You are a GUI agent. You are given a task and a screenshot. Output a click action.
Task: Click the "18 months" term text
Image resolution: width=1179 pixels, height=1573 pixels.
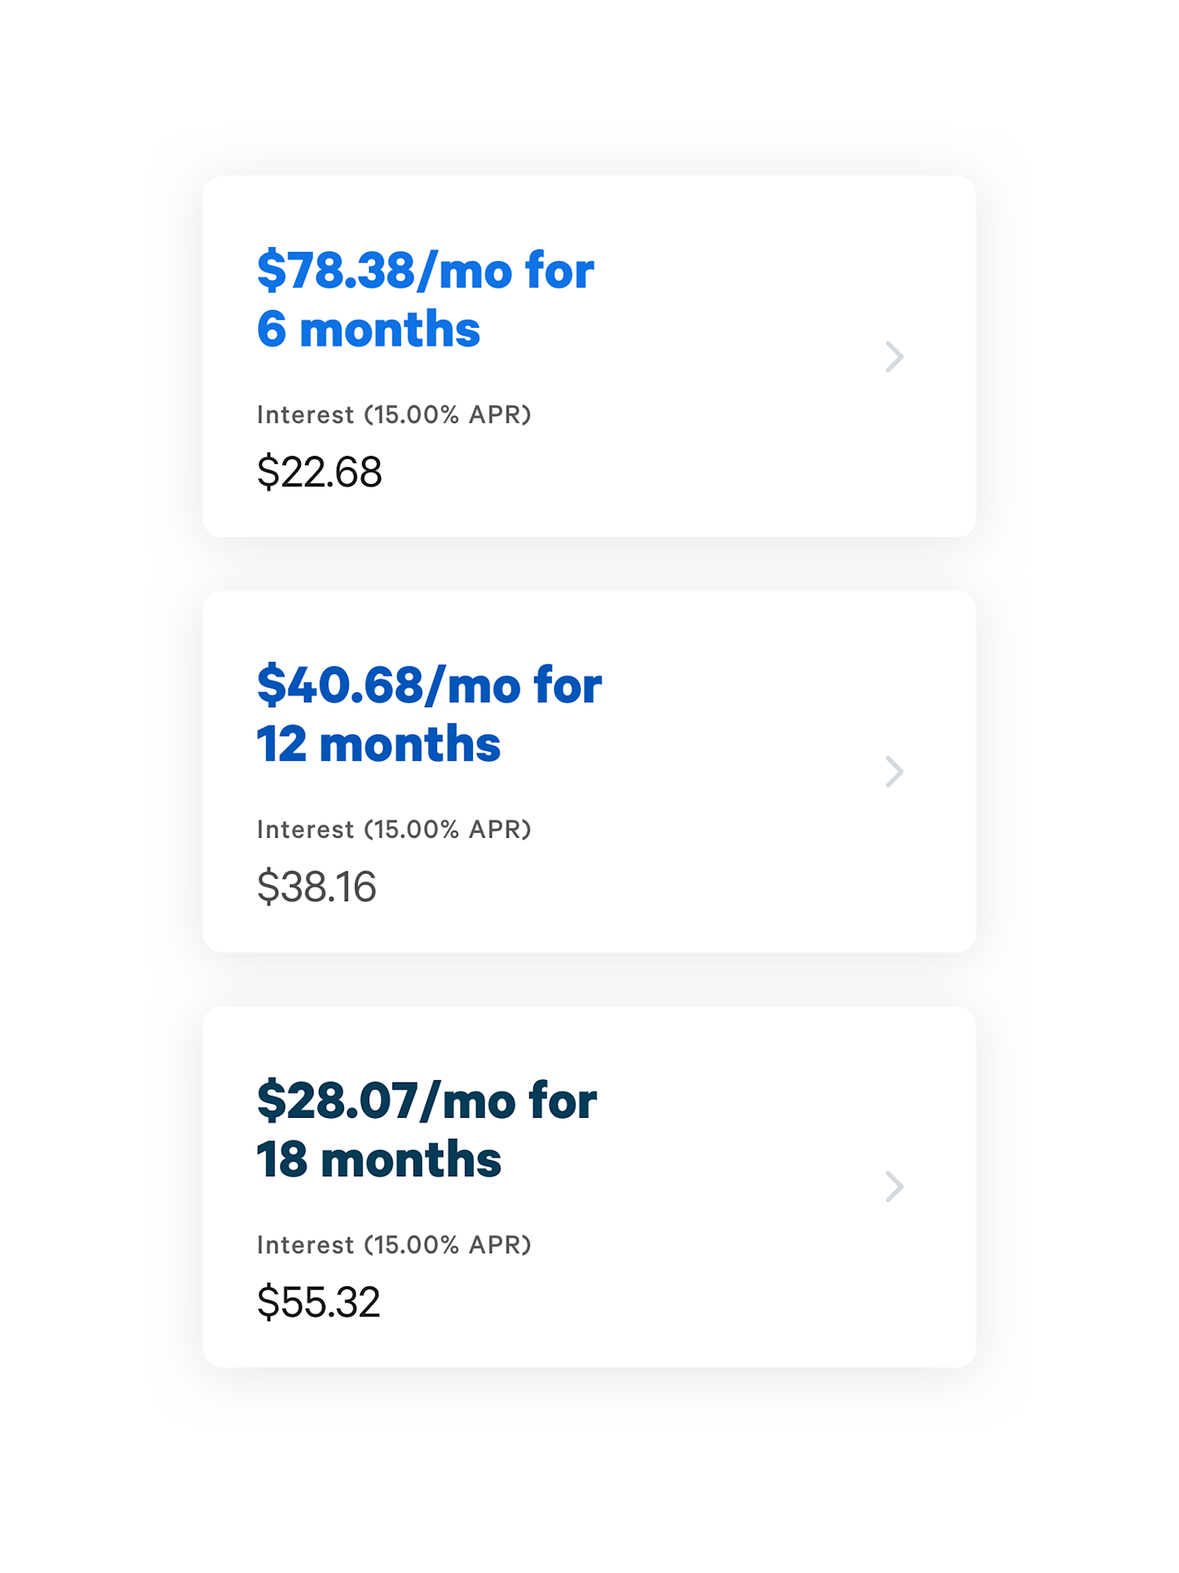point(378,1159)
